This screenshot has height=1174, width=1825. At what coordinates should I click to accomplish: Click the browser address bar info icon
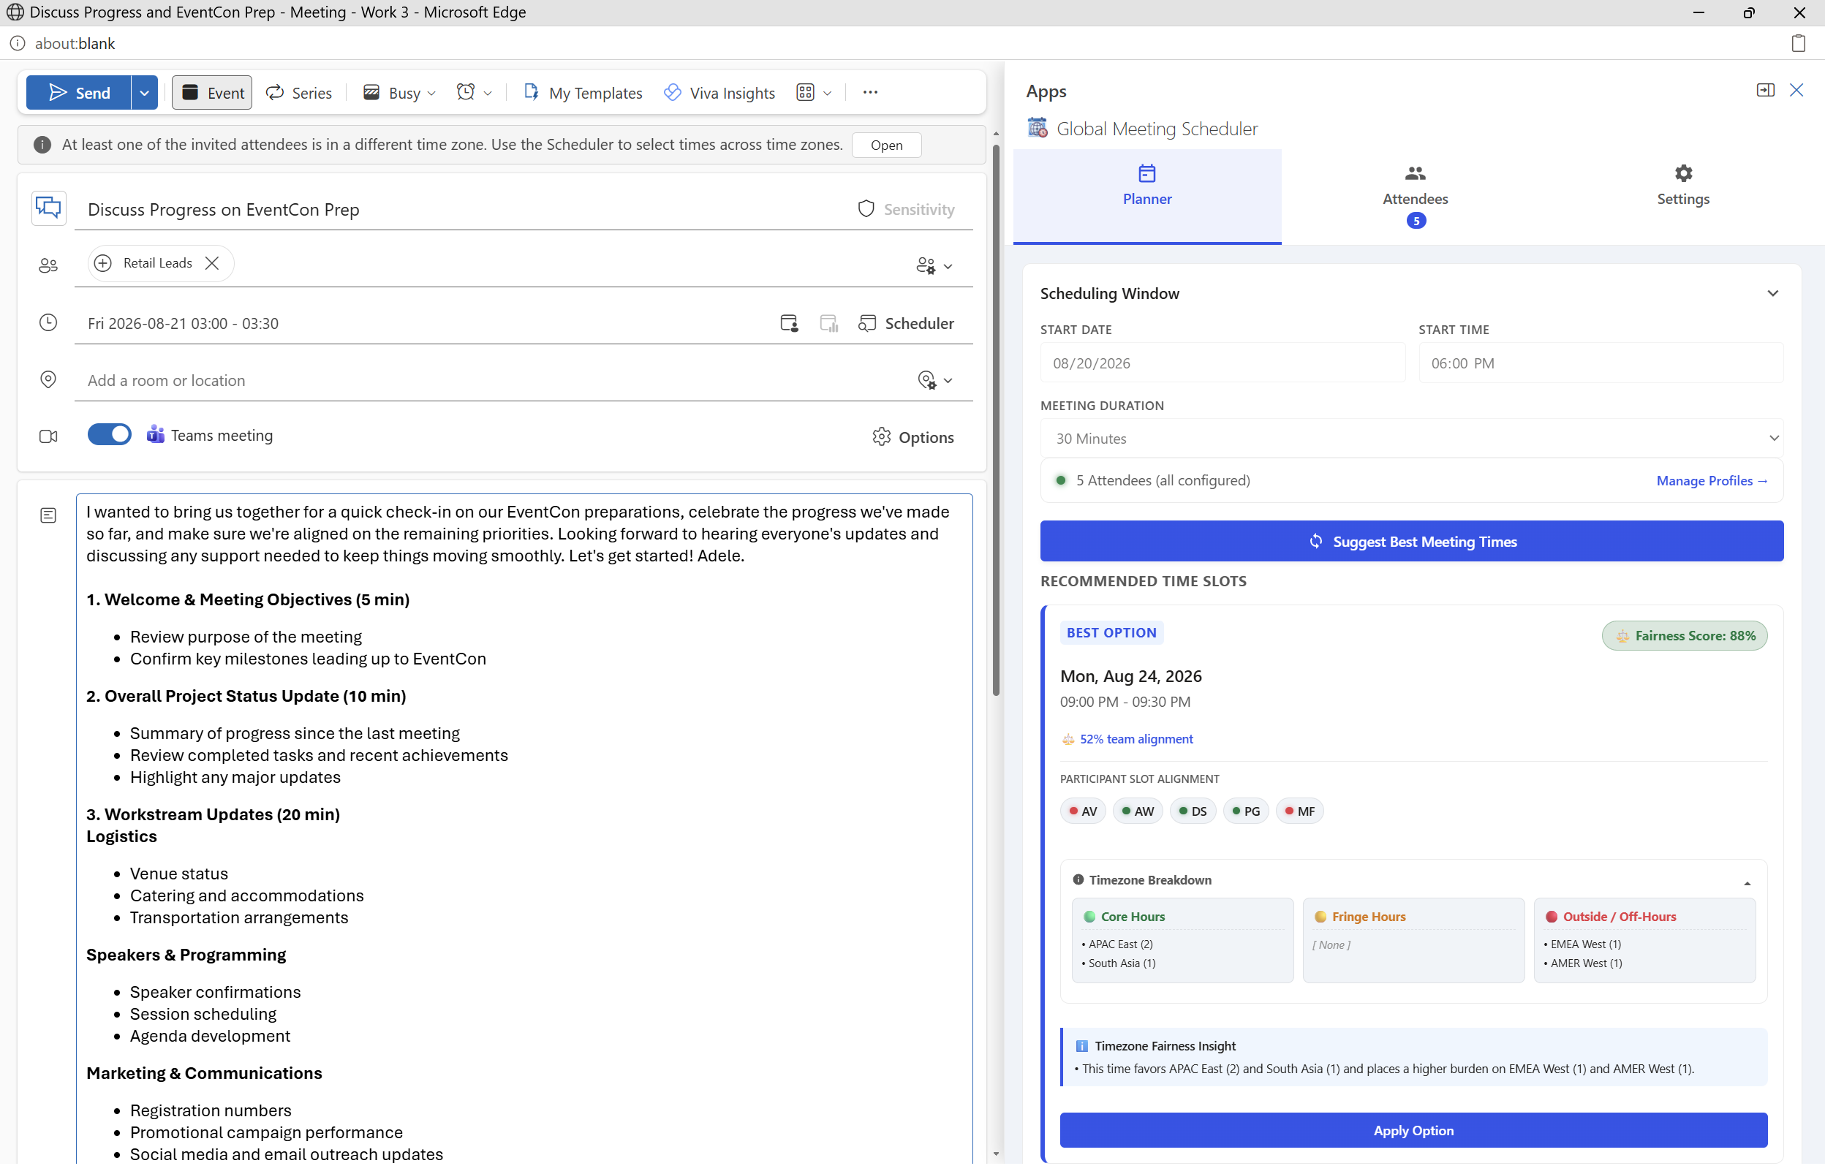pyautogui.click(x=18, y=43)
